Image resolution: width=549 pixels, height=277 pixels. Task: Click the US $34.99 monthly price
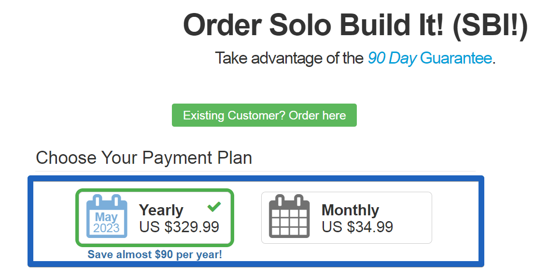point(357,227)
